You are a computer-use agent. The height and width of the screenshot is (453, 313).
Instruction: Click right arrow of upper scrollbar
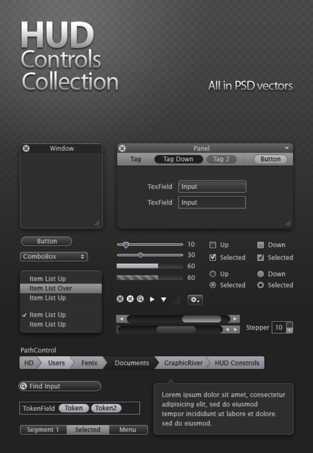[x=235, y=319]
